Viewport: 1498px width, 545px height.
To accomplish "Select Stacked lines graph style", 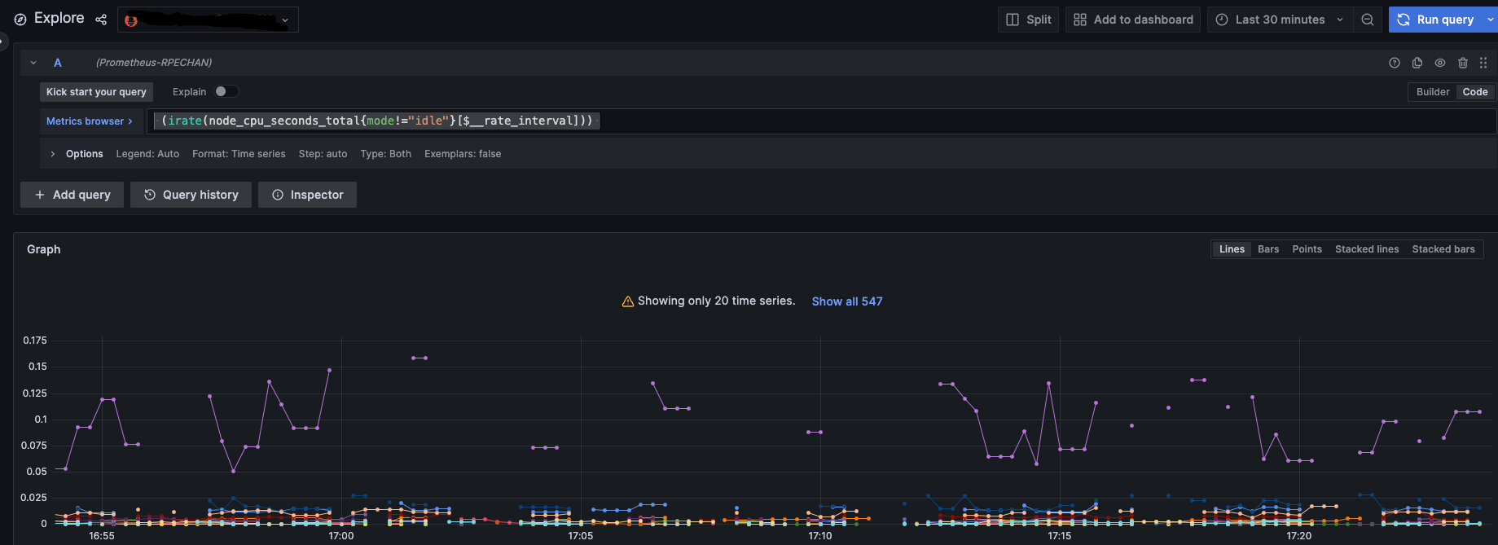I will click(x=1367, y=249).
